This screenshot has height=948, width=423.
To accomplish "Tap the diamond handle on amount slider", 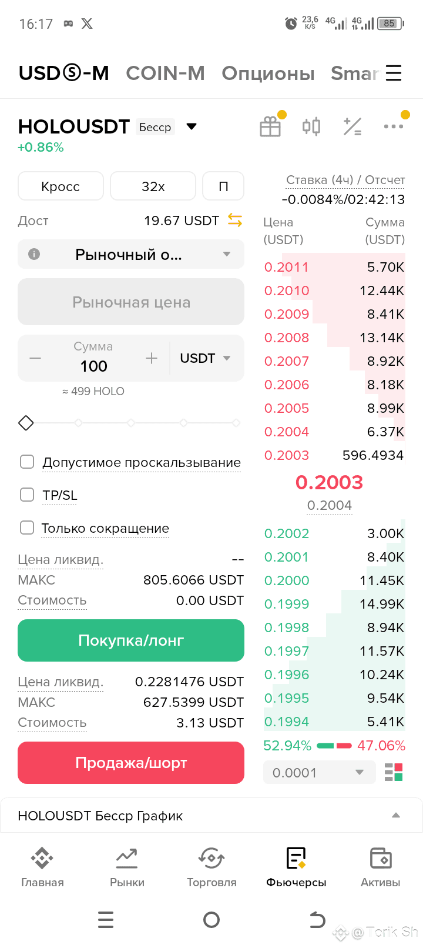I will tap(26, 423).
